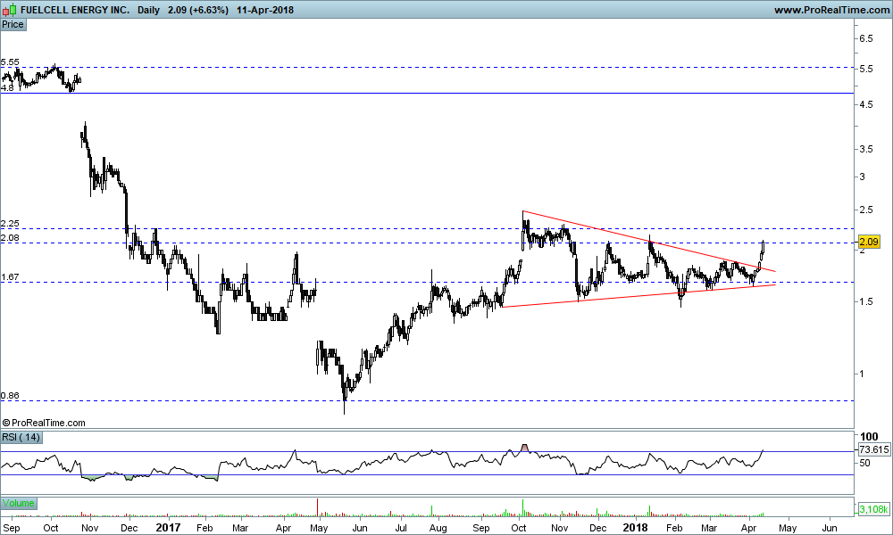Viewport: 893px width, 535px height.
Task: Click the ©ProRealTime.com copyright text
Action: point(44,423)
